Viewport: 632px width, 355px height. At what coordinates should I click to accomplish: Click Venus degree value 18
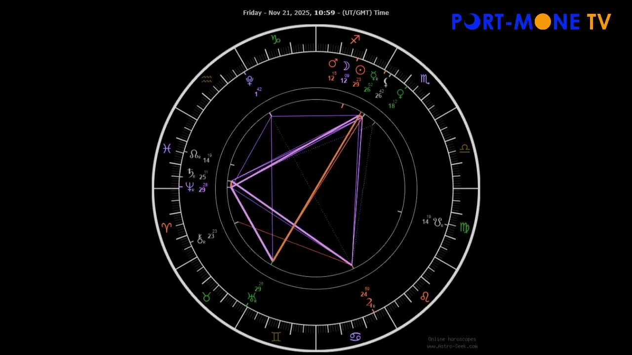point(392,106)
